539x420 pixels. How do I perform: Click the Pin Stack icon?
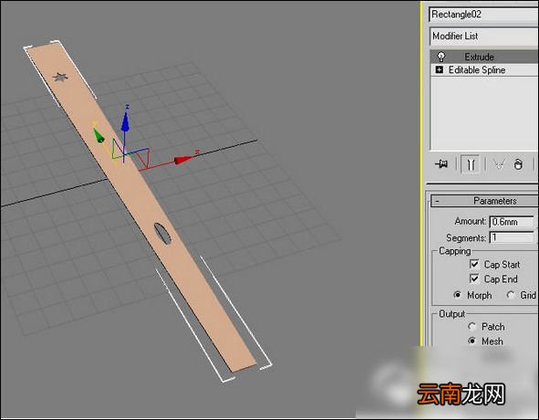pyautogui.click(x=441, y=163)
